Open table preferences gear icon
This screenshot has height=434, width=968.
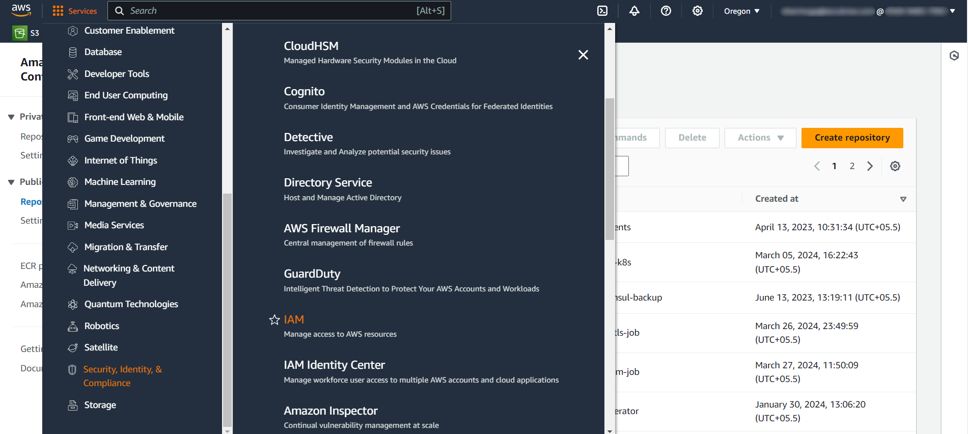tap(895, 166)
